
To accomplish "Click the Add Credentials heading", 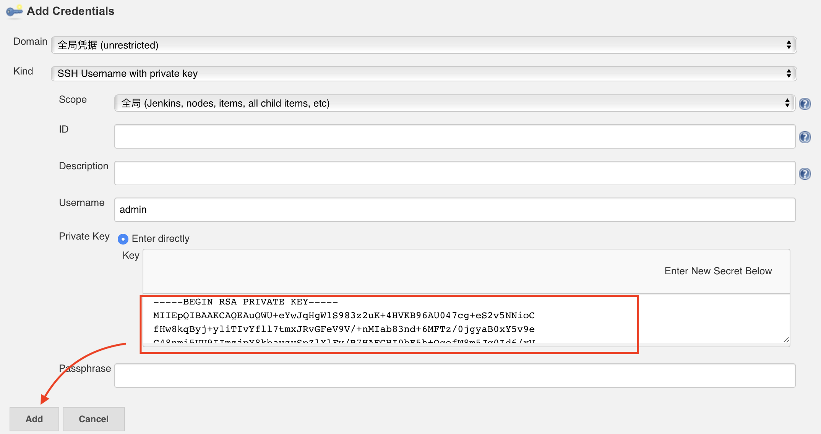I will (70, 11).
